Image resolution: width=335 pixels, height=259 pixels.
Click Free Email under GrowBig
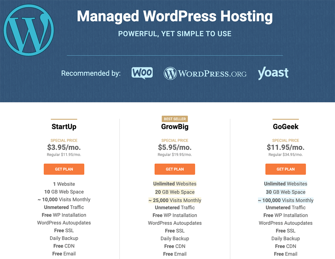point(175,254)
